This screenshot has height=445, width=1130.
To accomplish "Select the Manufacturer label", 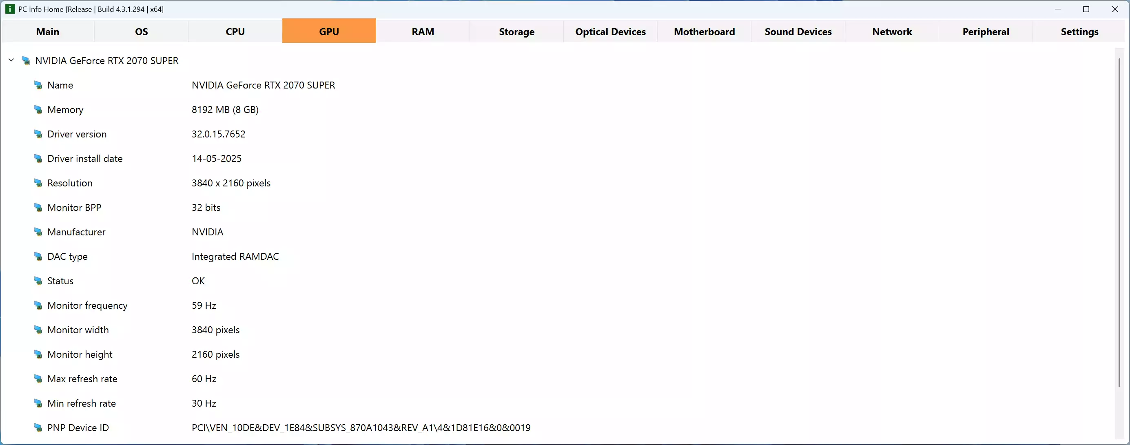I will click(x=76, y=232).
